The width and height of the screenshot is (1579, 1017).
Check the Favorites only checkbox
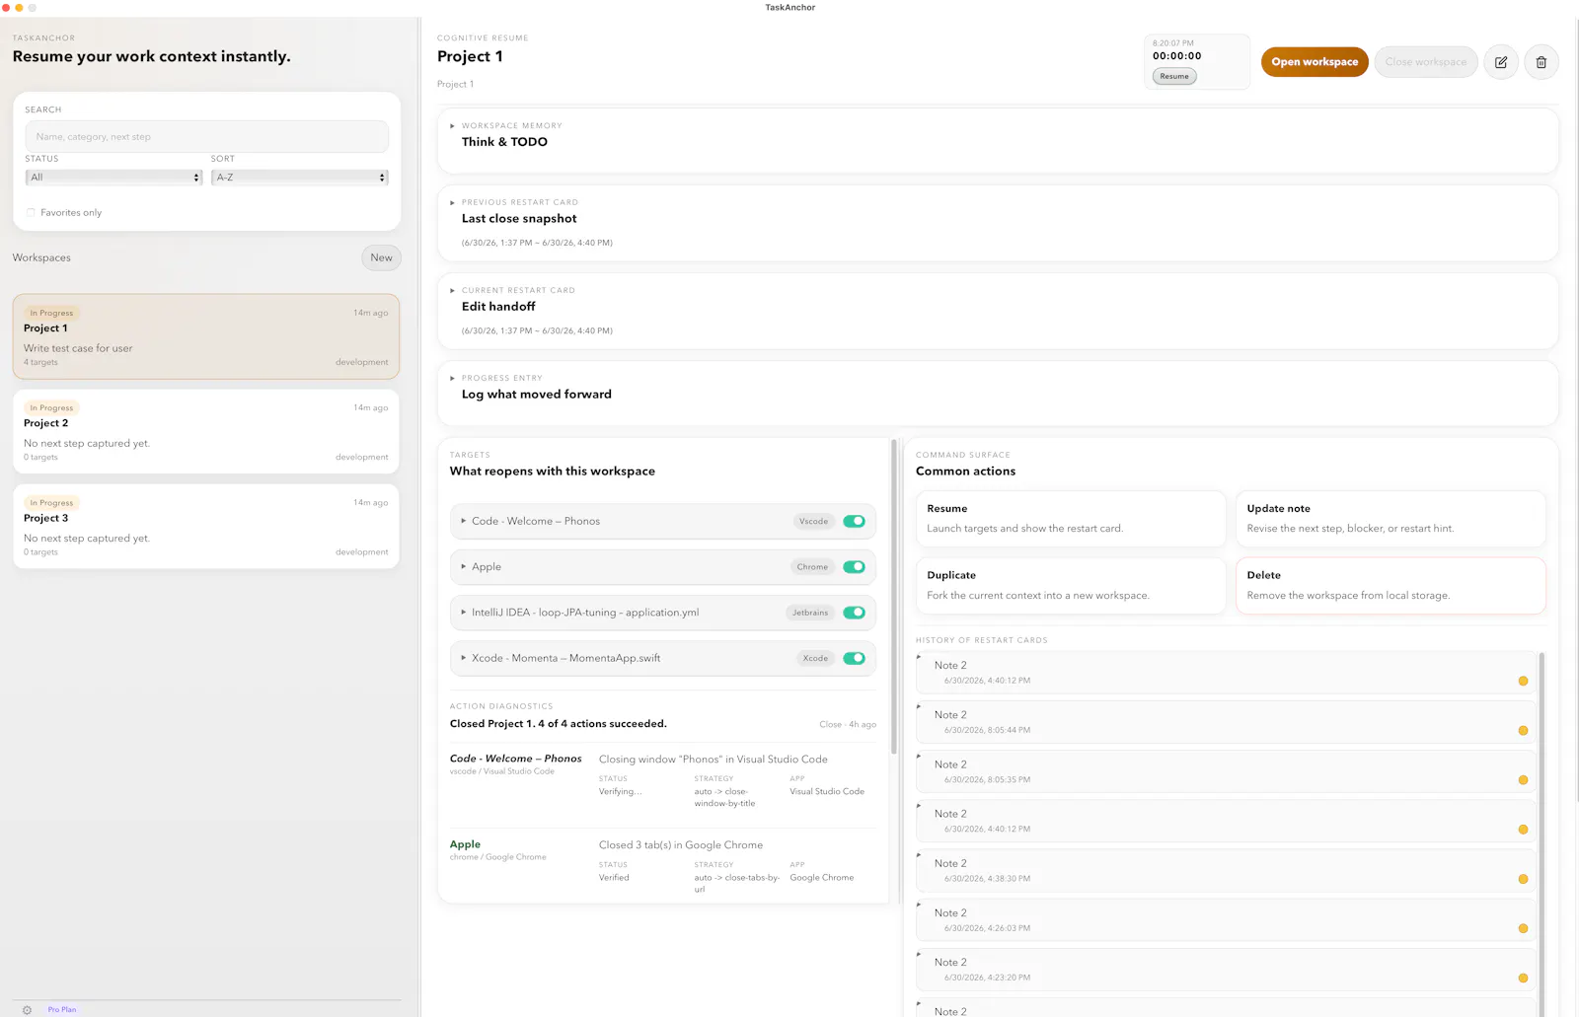coord(31,212)
